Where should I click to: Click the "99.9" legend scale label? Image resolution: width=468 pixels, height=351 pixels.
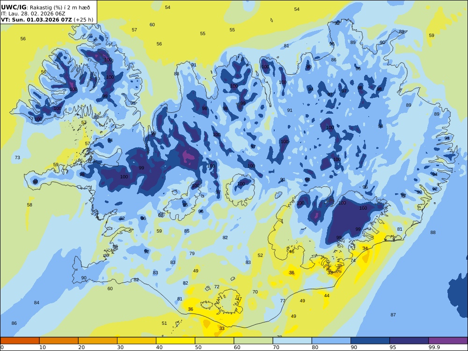click(x=434, y=347)
